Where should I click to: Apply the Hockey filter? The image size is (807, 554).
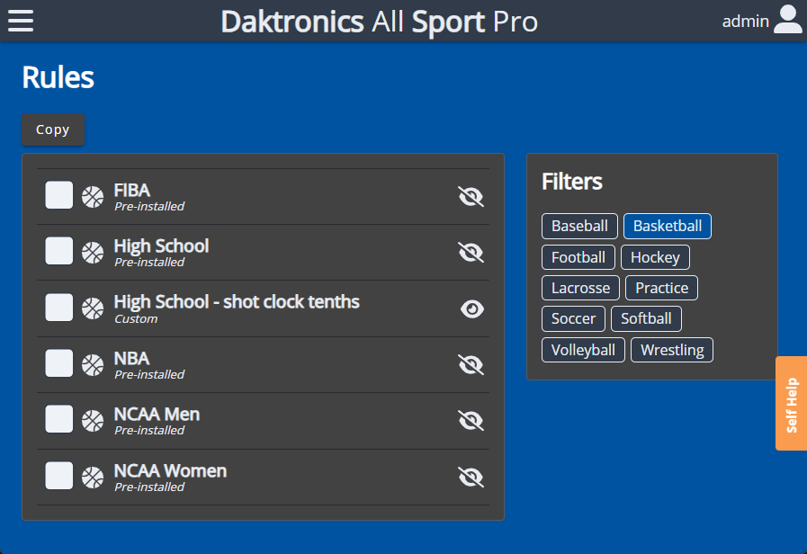pyautogui.click(x=655, y=257)
